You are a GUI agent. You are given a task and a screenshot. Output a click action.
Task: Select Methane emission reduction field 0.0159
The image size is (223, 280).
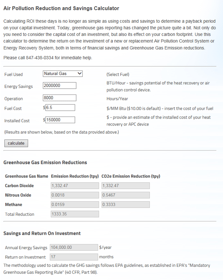75,205
